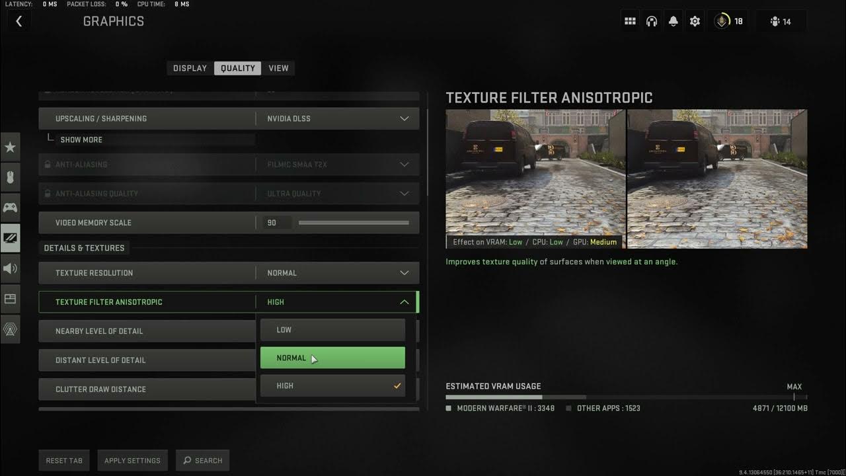Select the Quality tab
The width and height of the screenshot is (846, 476).
tap(238, 68)
